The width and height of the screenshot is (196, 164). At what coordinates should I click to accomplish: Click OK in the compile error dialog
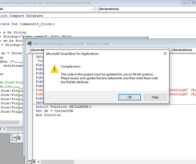[x=130, y=97]
